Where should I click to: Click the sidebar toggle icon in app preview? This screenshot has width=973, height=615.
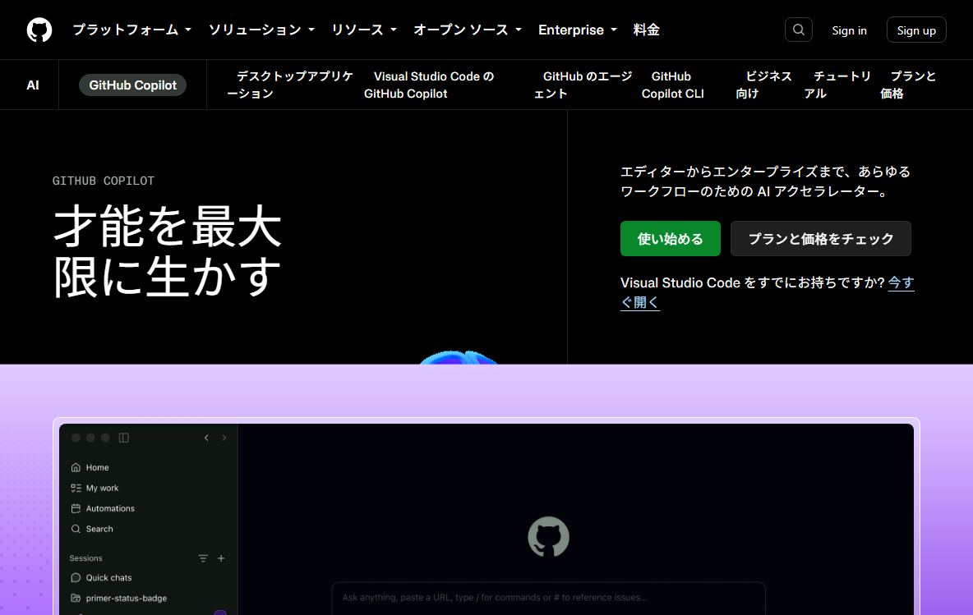click(x=123, y=438)
